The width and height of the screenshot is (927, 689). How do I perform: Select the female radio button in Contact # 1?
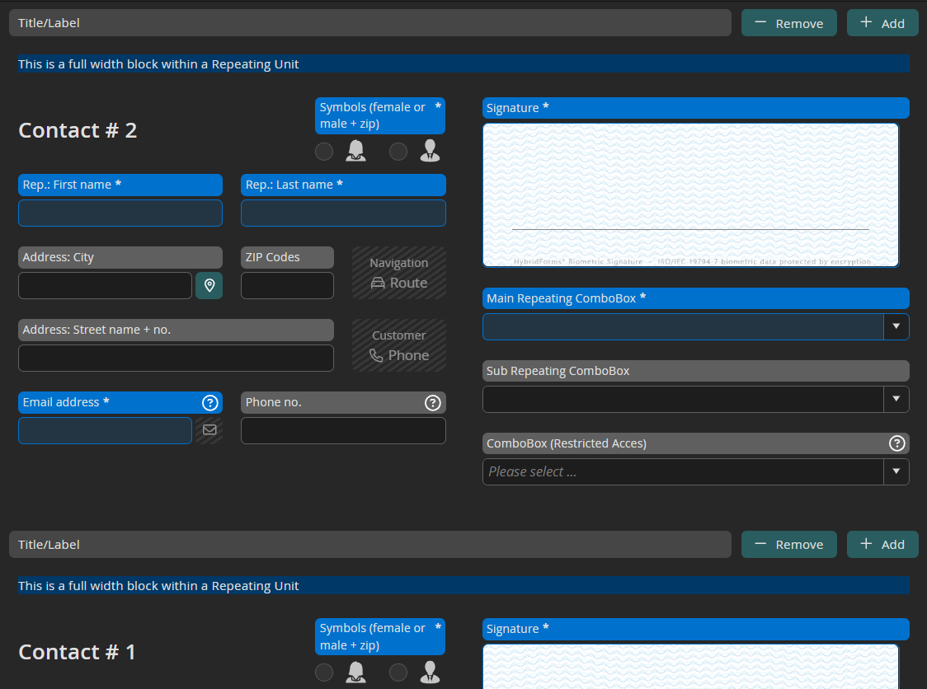click(325, 673)
